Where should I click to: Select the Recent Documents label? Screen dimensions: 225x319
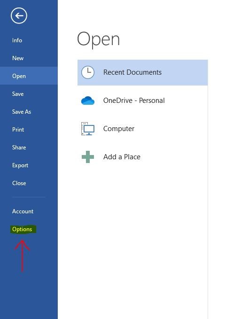click(x=132, y=72)
